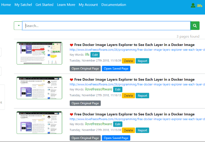Viewport: 205px width, 142px height.
Task: Report the page saved at 11:15:59
Action: coord(142,130)
